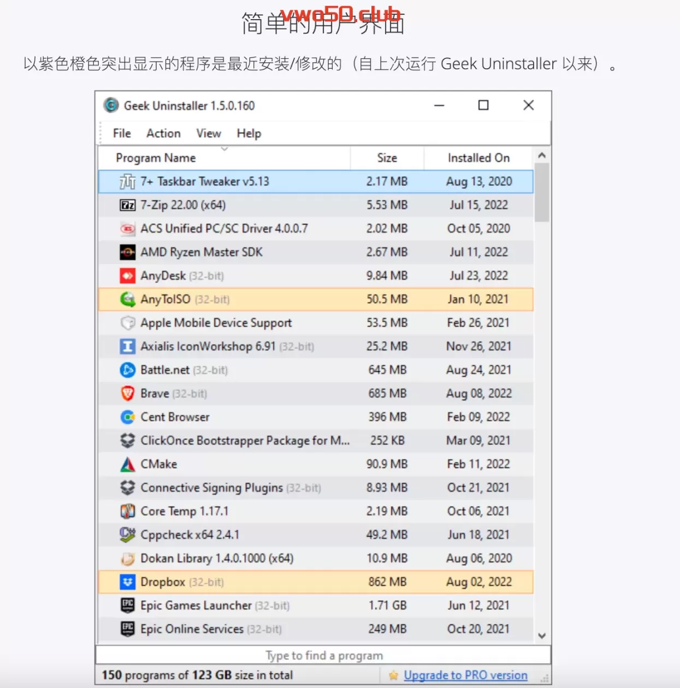Open the Action menu

(x=163, y=134)
